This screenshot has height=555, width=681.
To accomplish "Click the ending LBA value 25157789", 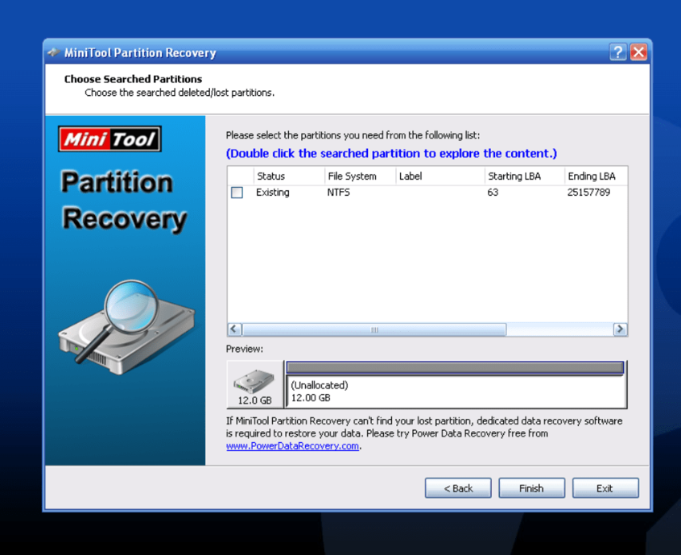I will [x=588, y=193].
